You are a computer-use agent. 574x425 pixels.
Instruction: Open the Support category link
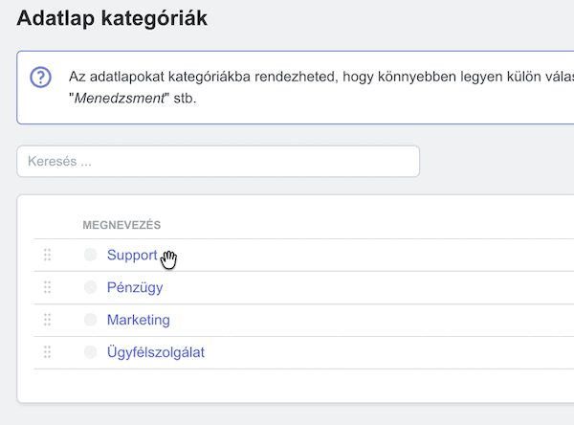click(x=132, y=256)
